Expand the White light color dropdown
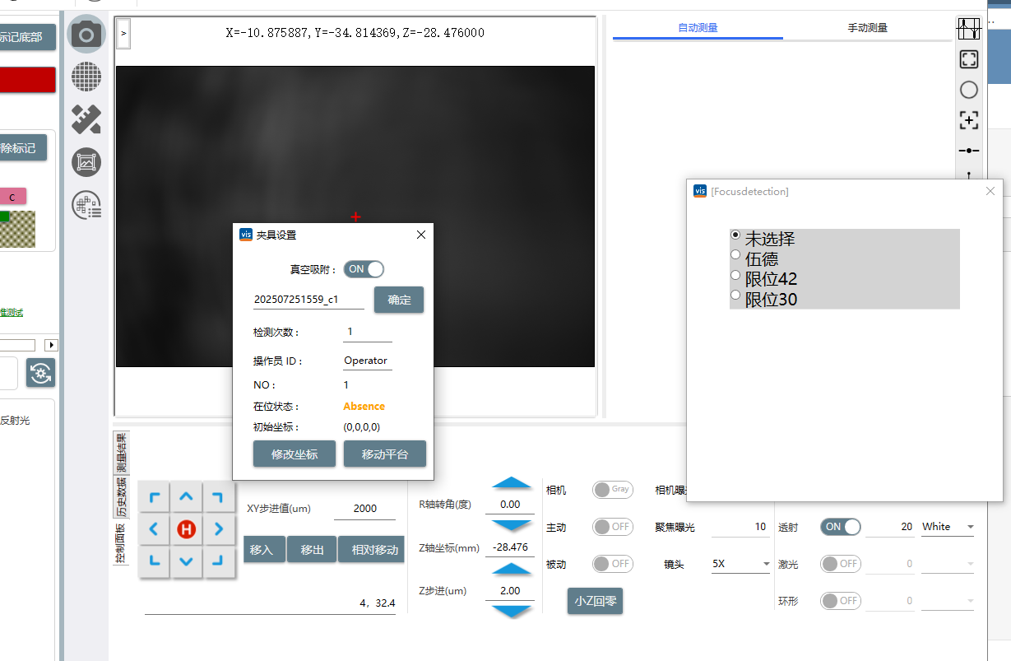This screenshot has width=1011, height=661. [x=947, y=527]
